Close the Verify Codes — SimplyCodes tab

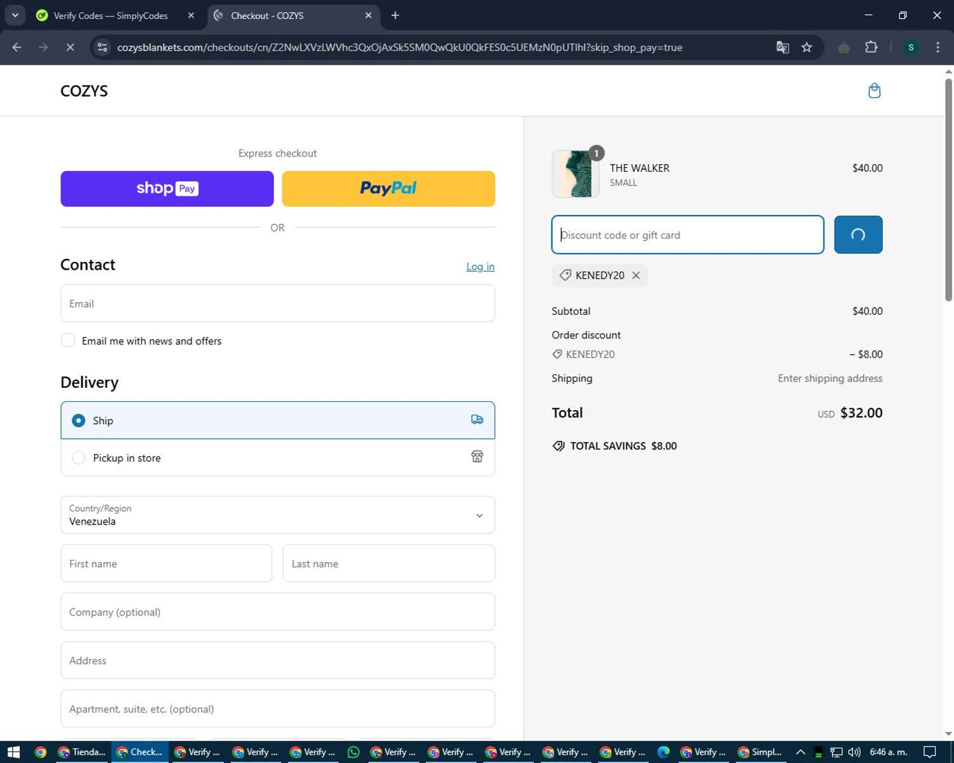191,15
